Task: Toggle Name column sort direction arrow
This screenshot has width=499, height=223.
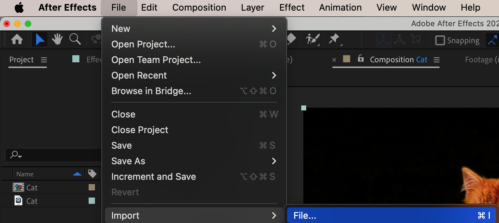Action: (x=77, y=174)
